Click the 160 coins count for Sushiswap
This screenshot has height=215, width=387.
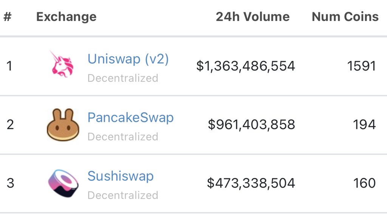tap(364, 183)
